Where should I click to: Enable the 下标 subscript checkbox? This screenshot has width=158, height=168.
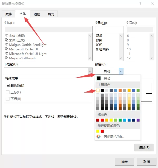coord(8,99)
